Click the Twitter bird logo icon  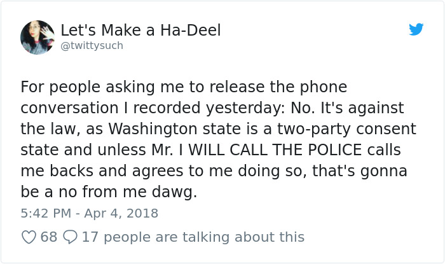pos(416,29)
